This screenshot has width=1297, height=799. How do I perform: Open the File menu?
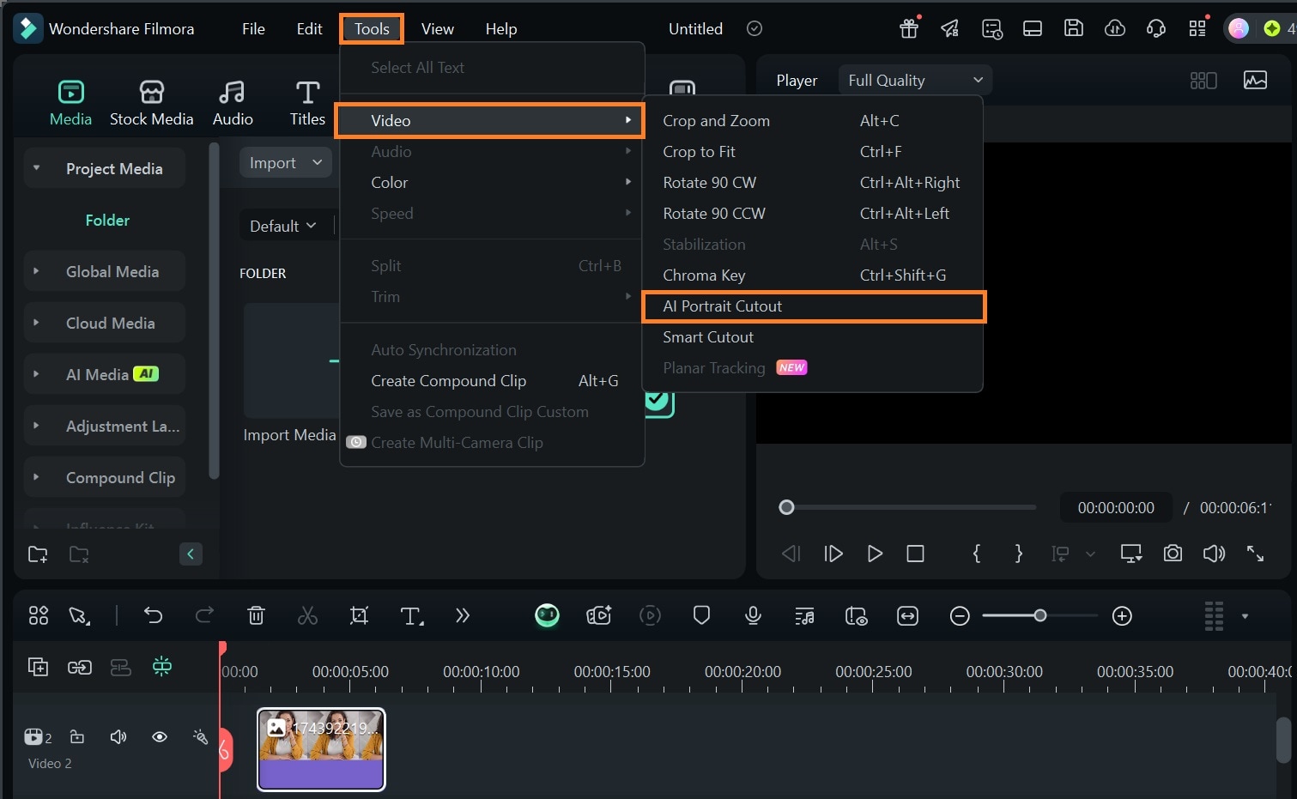[253, 28]
